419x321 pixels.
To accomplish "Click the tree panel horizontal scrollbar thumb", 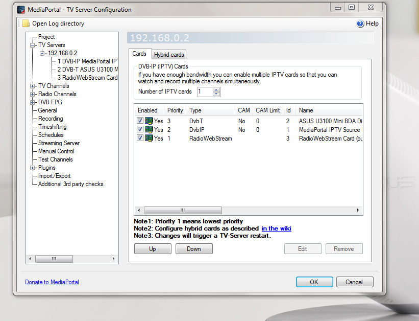I will coord(54,259).
